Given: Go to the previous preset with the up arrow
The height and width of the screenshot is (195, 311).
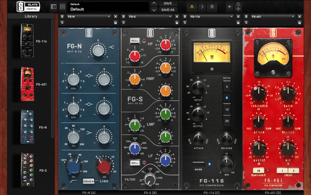Looking at the screenshot, I should coord(154,3).
